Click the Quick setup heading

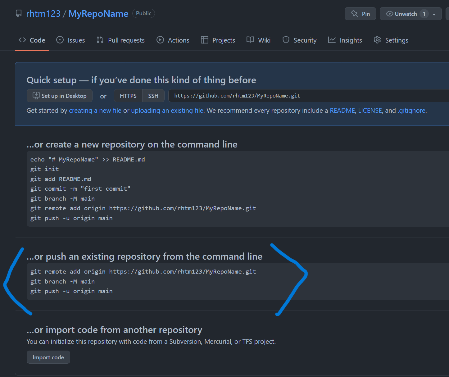tap(141, 80)
